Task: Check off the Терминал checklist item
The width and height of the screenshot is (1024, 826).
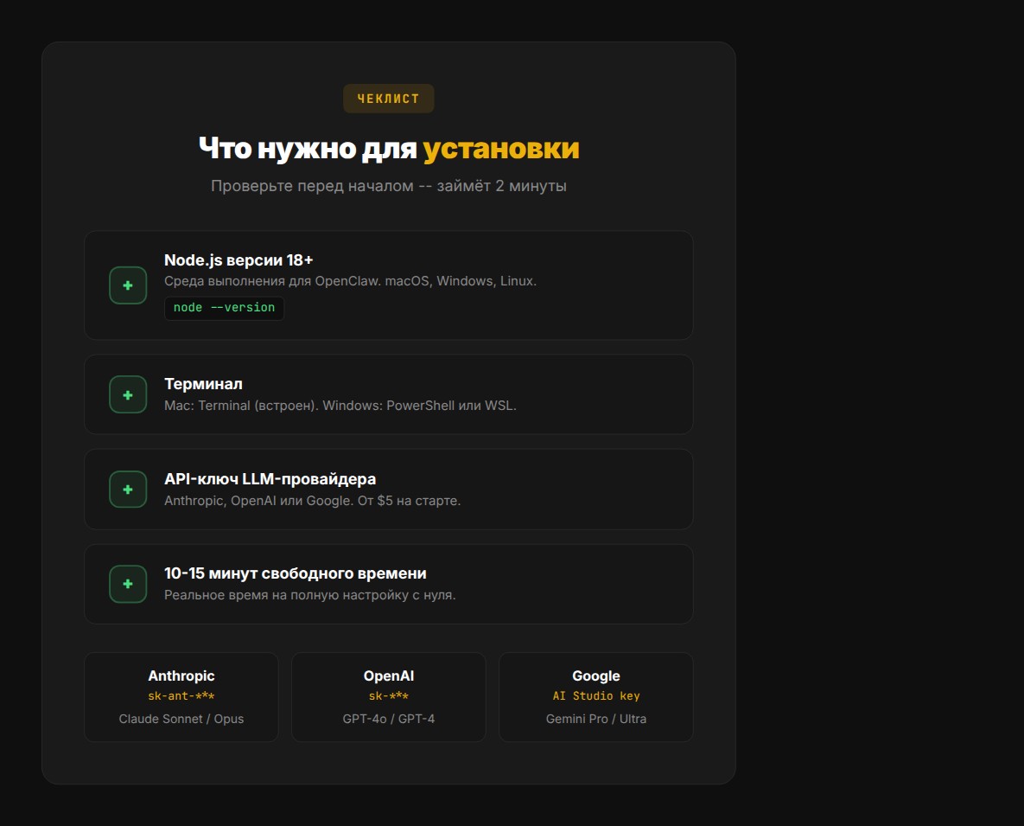Action: (x=127, y=394)
